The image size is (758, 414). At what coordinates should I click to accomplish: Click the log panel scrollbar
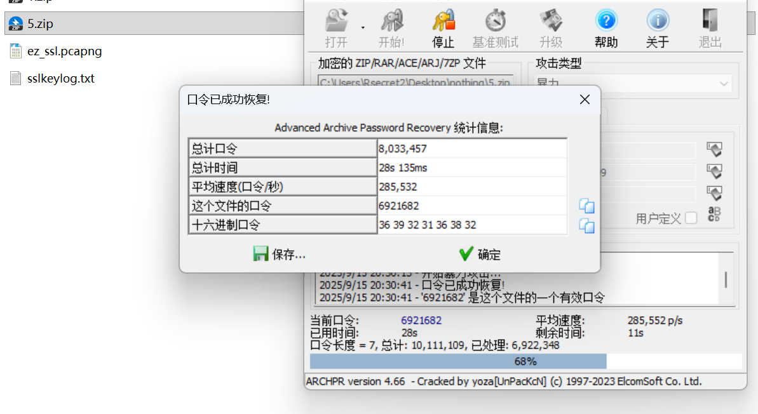coord(726,279)
